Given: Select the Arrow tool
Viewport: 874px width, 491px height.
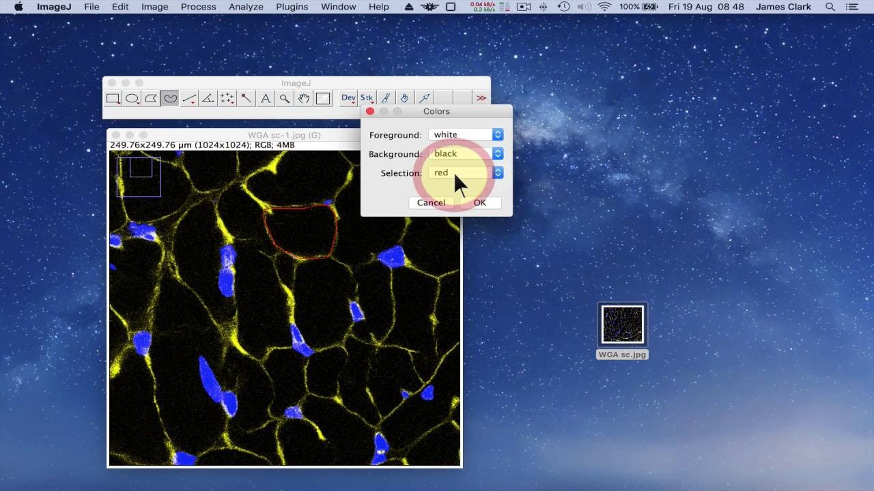Looking at the screenshot, I should coord(424,98).
